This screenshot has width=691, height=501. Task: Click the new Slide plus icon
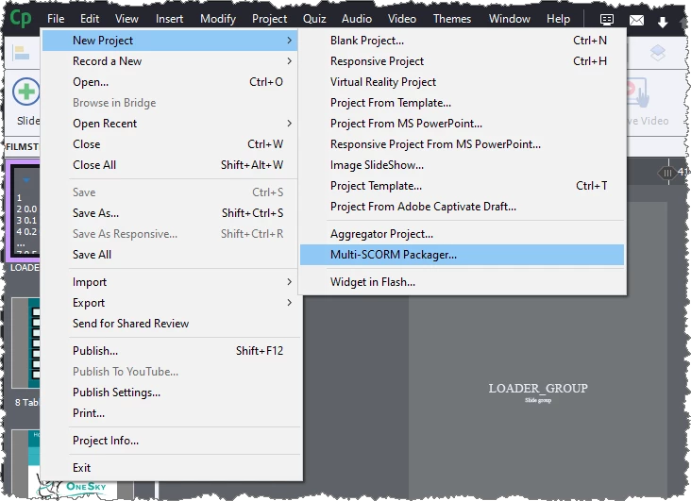pyautogui.click(x=26, y=92)
